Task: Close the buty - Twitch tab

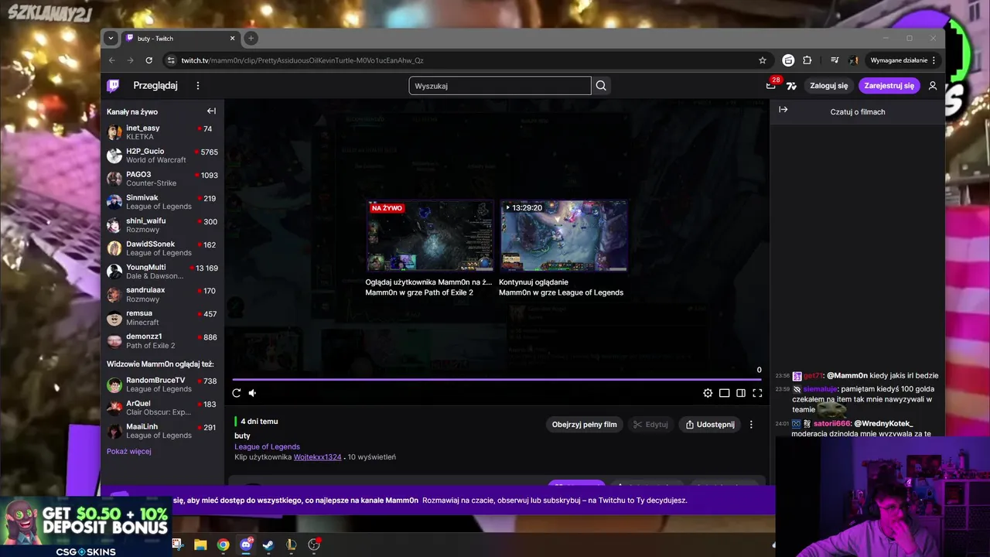Action: click(232, 38)
